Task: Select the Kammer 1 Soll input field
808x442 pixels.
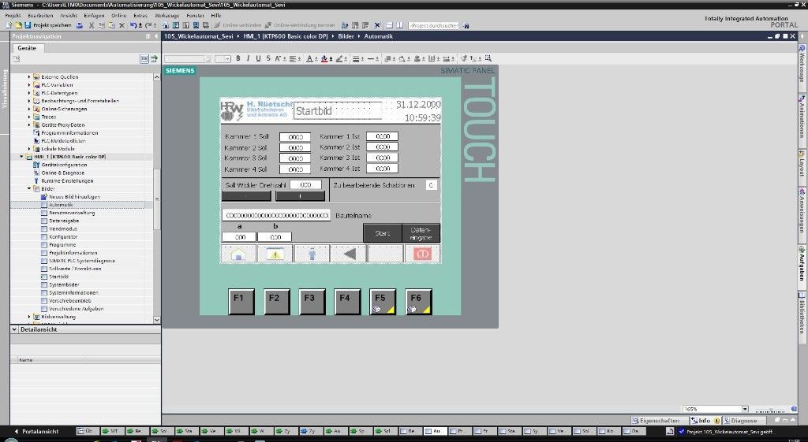Action: tap(295, 136)
